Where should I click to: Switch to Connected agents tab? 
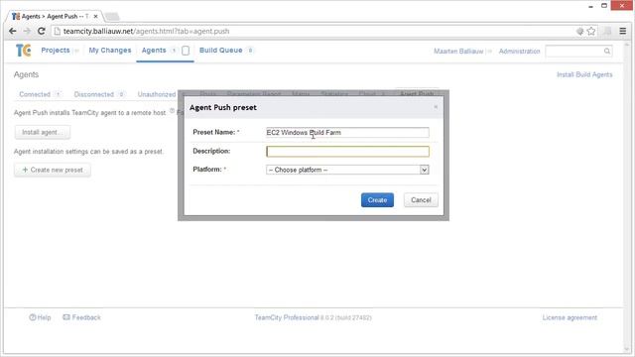35,94
